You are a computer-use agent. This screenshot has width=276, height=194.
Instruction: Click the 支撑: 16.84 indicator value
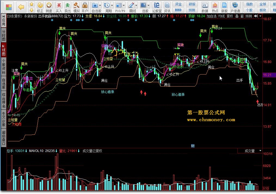coord(95,16)
